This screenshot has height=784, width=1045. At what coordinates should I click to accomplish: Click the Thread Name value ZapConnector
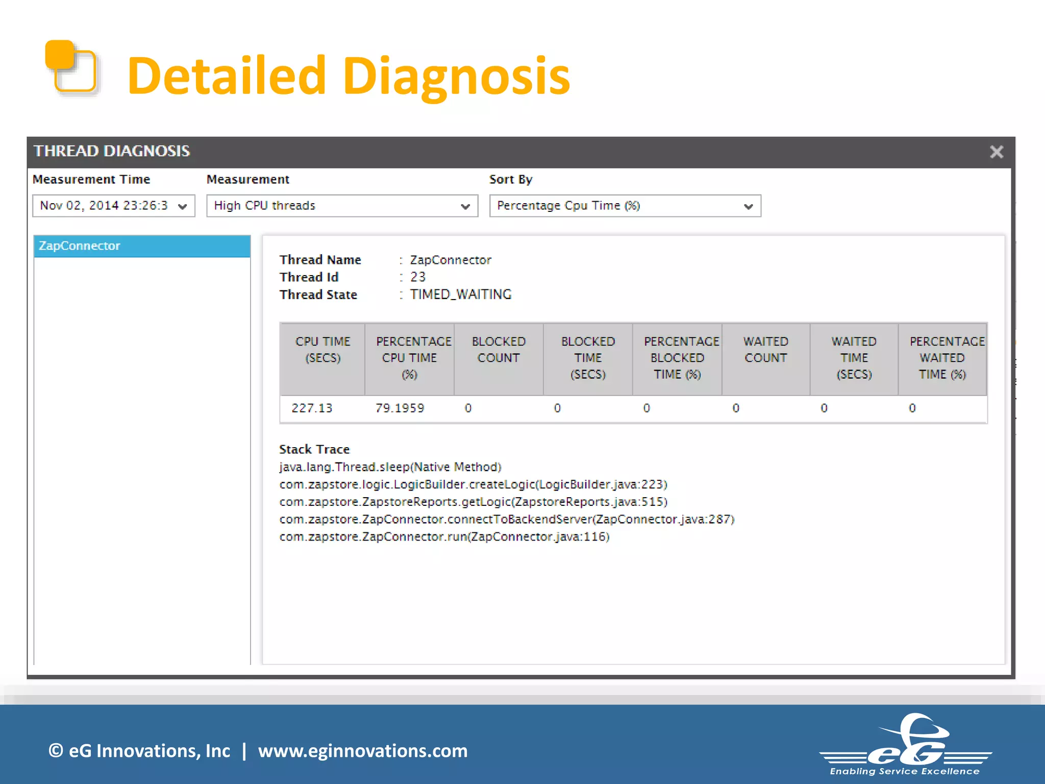pyautogui.click(x=451, y=260)
